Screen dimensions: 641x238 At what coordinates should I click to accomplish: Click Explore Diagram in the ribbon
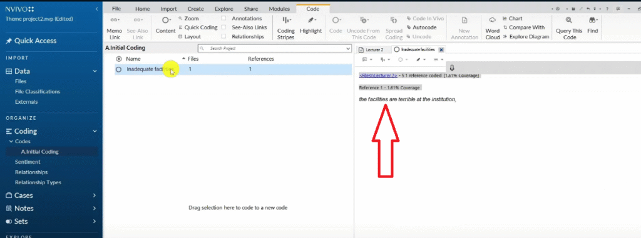pos(526,36)
